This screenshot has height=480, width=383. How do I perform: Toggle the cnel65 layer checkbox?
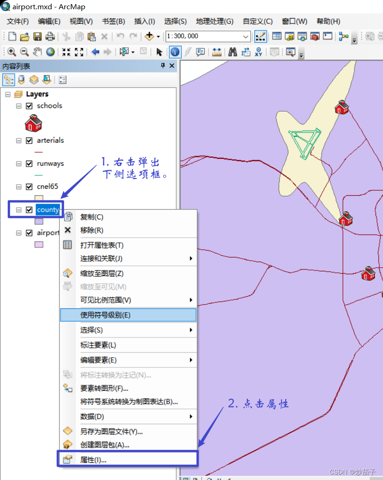click(29, 187)
